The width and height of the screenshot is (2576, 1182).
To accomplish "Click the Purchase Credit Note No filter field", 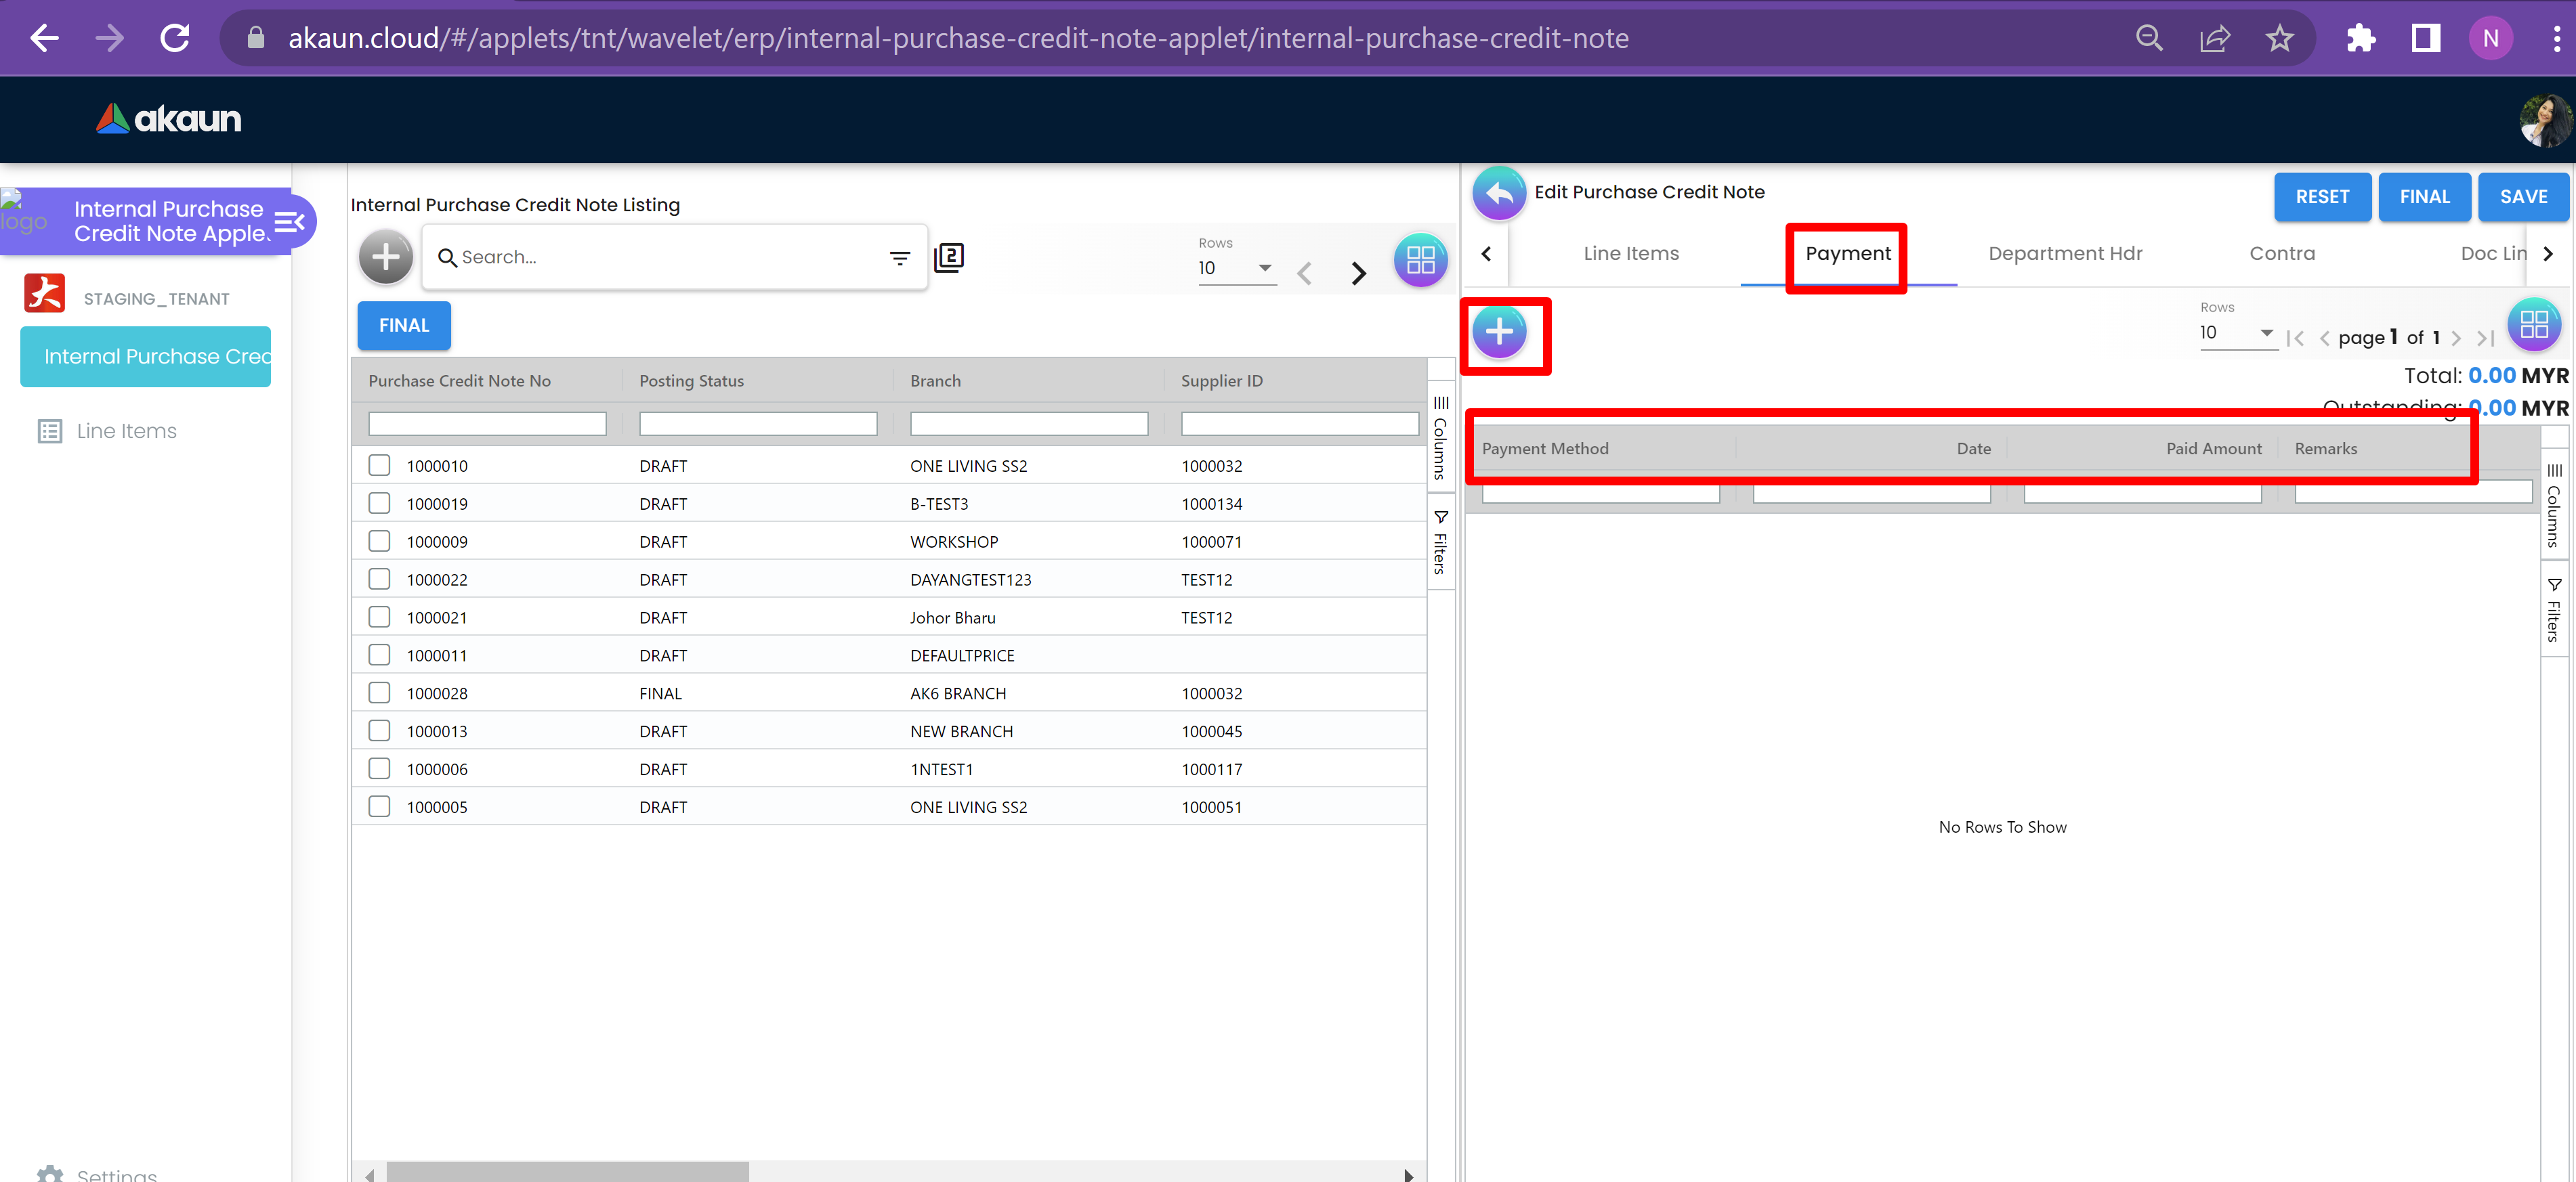I will [x=487, y=424].
